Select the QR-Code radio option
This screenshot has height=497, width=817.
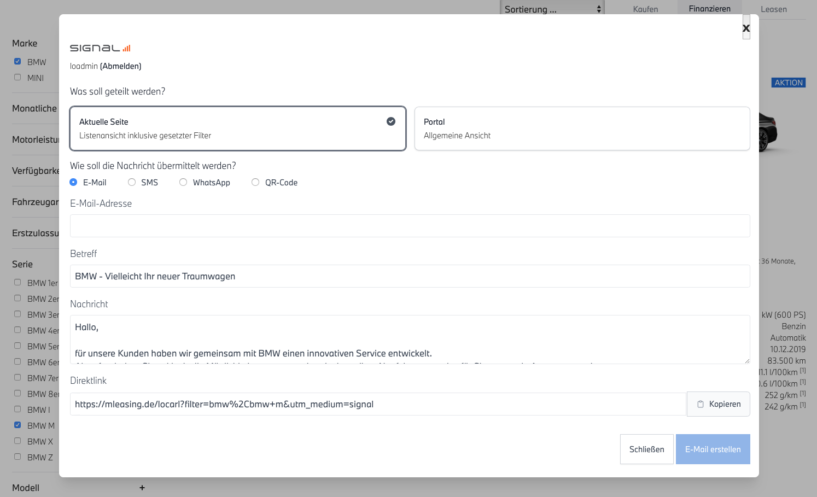255,183
